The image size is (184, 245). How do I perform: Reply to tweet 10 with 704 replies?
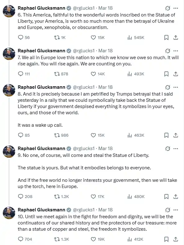click(25, 239)
